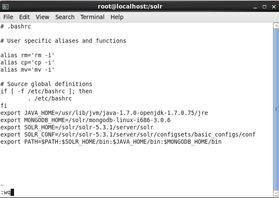279x198 pixels.
Task: Click the export SOLR_CONF line
Action: (128, 134)
